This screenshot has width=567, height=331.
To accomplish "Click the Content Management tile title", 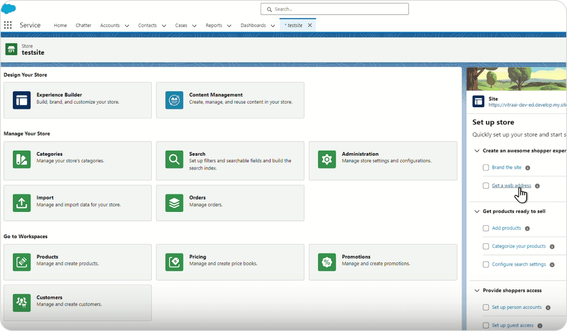I will [x=216, y=95].
